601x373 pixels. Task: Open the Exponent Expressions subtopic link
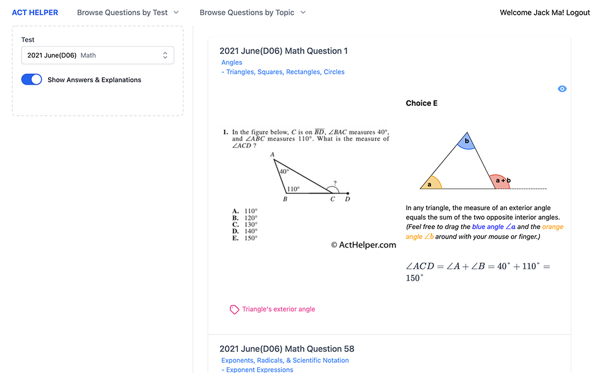pyautogui.click(x=259, y=370)
